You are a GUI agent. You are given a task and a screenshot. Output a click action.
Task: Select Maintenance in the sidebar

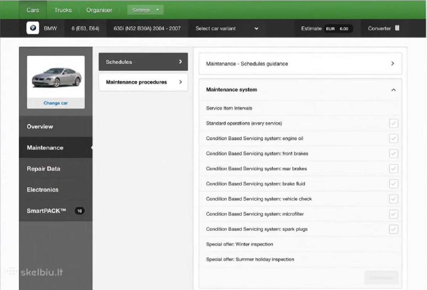56,147
